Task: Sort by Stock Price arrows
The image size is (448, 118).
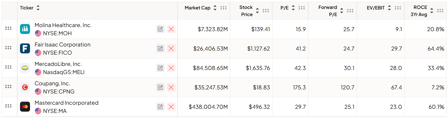Action: (x=257, y=11)
